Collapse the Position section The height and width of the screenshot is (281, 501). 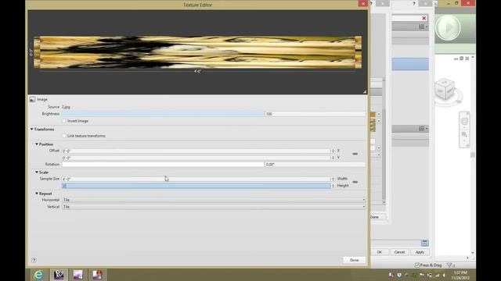(x=37, y=144)
